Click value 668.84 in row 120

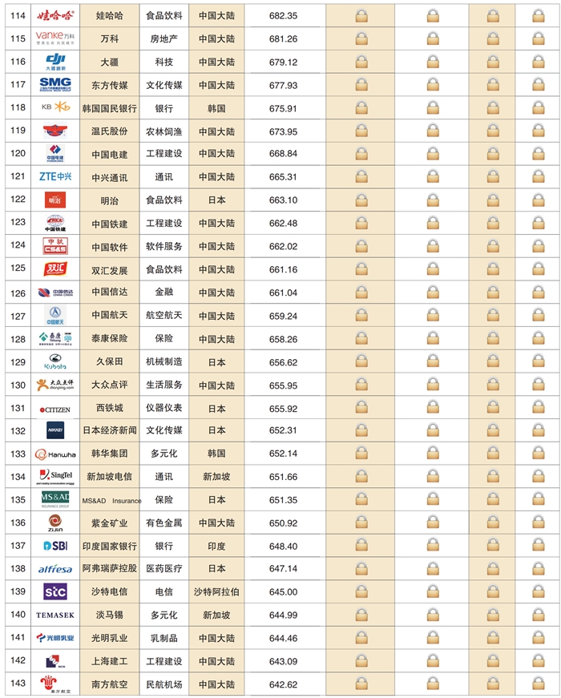tap(283, 154)
